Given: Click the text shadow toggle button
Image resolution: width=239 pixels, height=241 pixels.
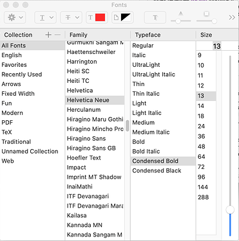Looking at the screenshot, I should click(x=155, y=17).
